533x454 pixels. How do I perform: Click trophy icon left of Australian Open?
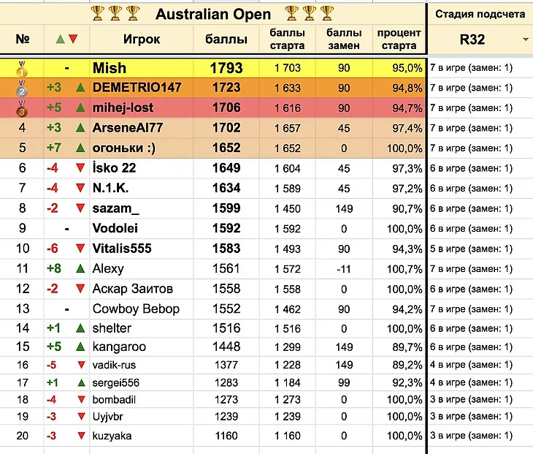point(133,13)
